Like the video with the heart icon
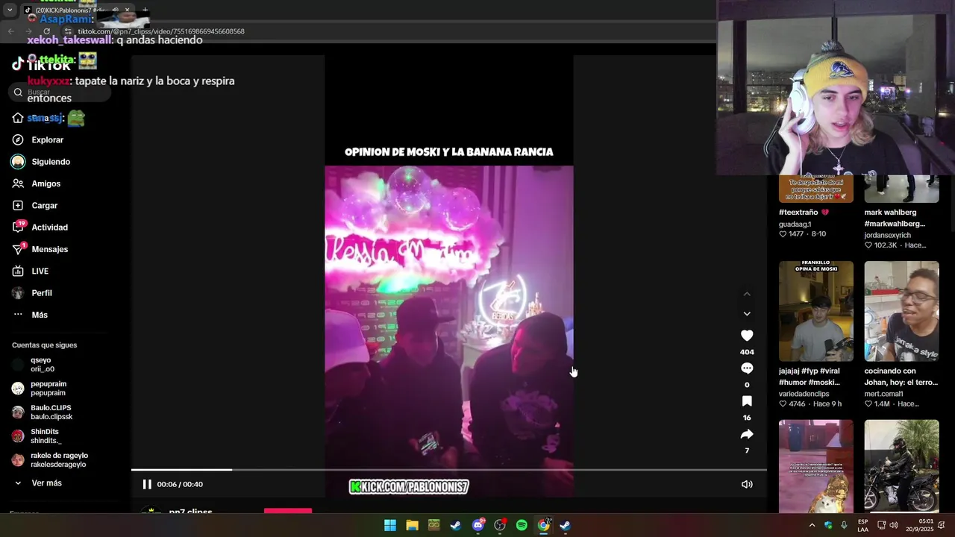The width and height of the screenshot is (955, 537). [x=747, y=336]
